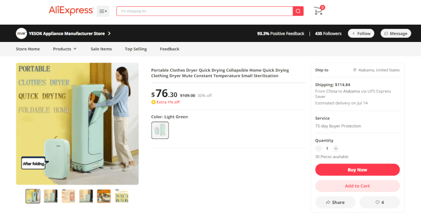Change ship-to location Alabama, United States
Screen dimensions: 421x216
point(376,70)
